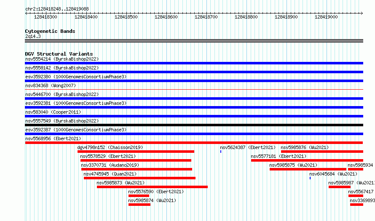Click nsv5985875 (Wu2021) label
The image size is (375, 221).
click(293, 165)
